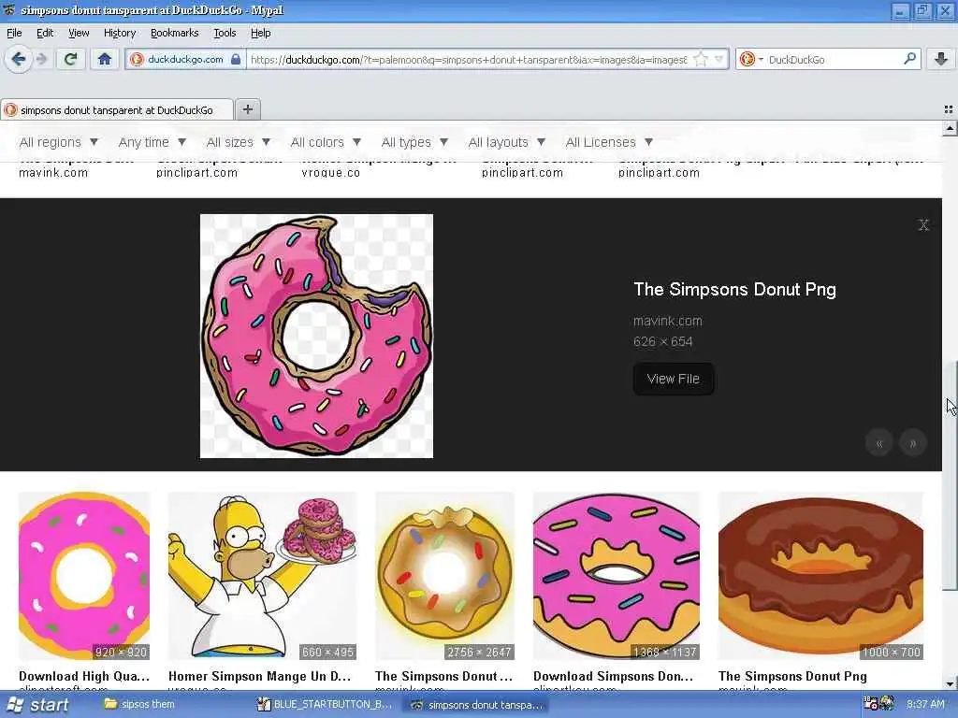This screenshot has width=958, height=718.
Task: Reload the page with the refresh icon
Action: [x=71, y=59]
